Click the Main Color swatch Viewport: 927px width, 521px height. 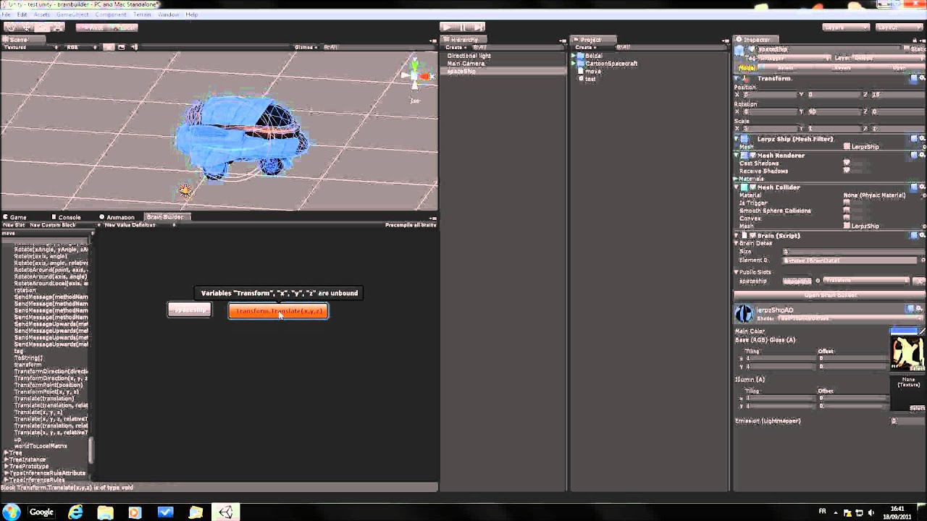click(903, 331)
